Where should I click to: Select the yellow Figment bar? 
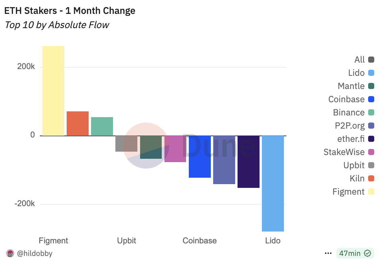(x=53, y=91)
